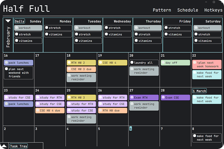This screenshot has height=149, width=224.
Task: Expand the Task Tray with up arrow
Action: point(4,146)
